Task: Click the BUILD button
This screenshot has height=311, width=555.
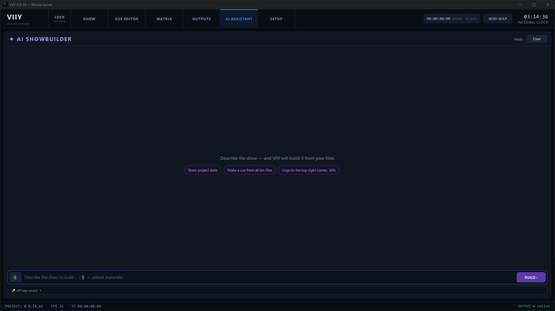Action: point(531,277)
